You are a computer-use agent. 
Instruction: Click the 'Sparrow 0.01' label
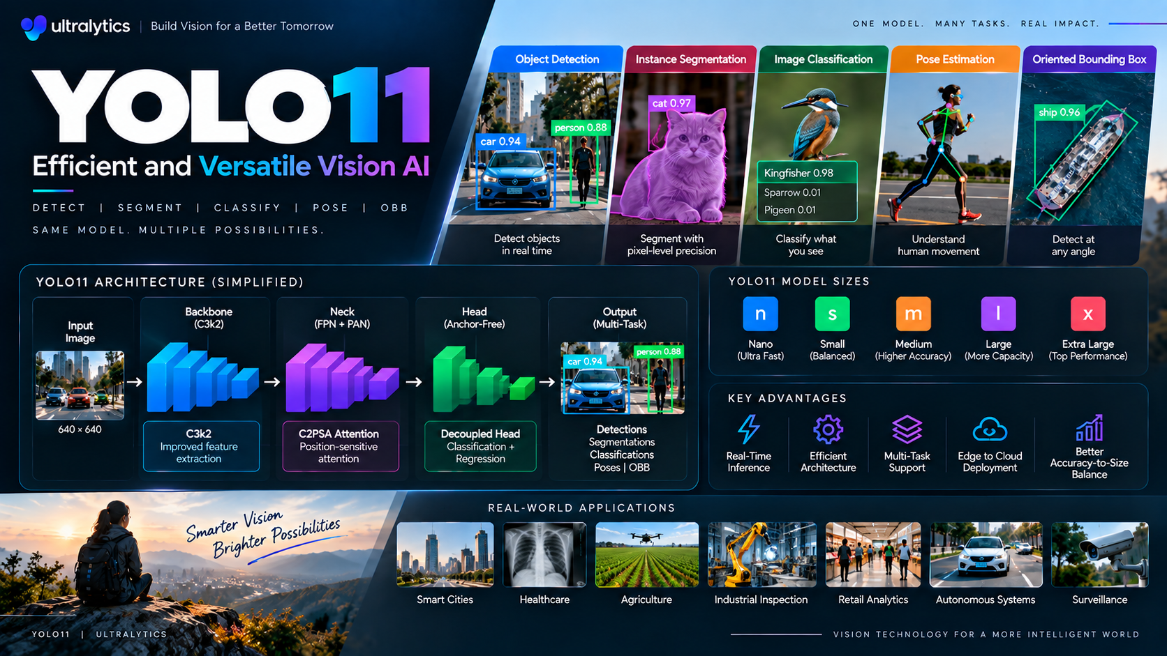coord(792,192)
